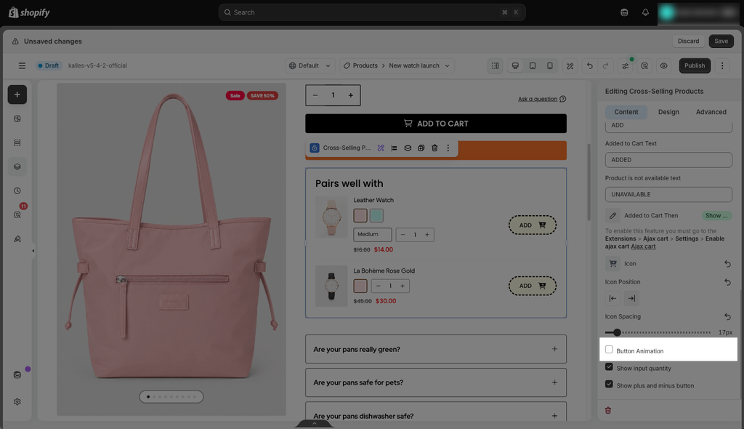Click the red trash icon in right panel
Screen dimensions: 744x429
tap(608, 411)
